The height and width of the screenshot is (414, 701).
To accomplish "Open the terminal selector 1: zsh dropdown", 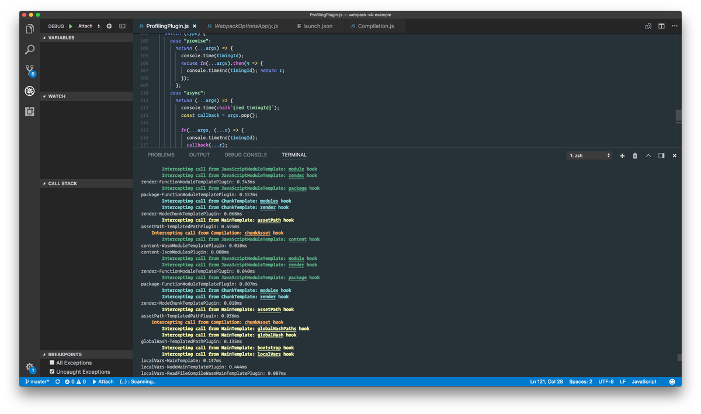I will click(x=589, y=155).
